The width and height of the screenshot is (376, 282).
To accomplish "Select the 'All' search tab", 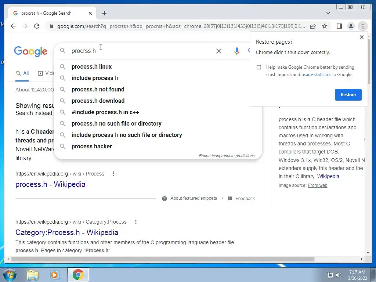I will pos(22,73).
